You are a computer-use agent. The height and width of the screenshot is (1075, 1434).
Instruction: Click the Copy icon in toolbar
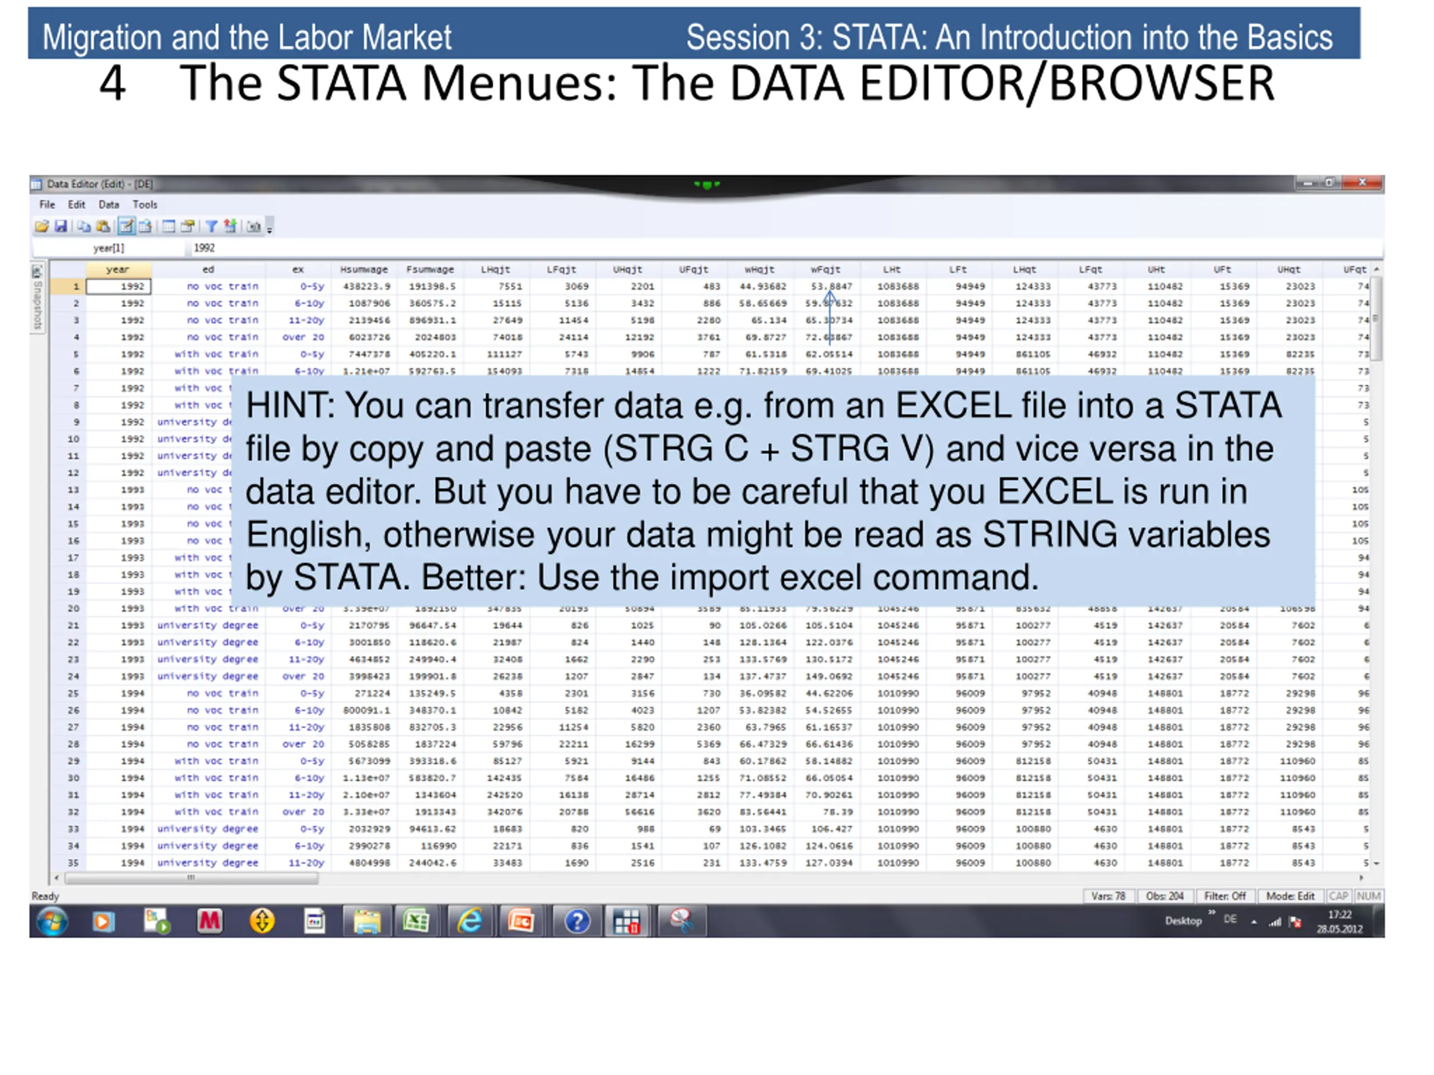83,226
